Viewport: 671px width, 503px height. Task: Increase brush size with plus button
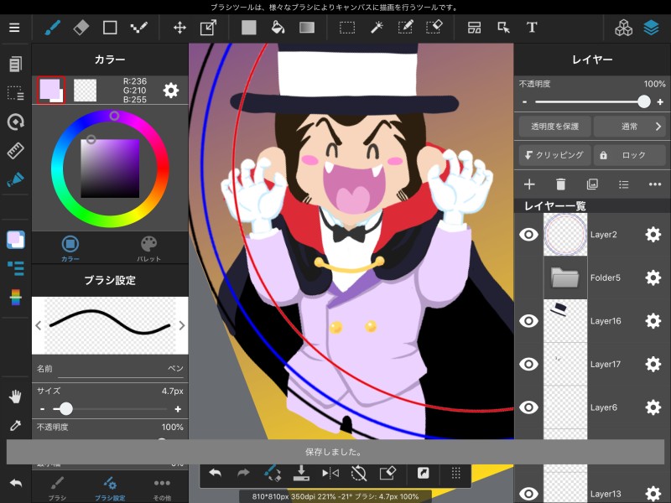point(178,409)
